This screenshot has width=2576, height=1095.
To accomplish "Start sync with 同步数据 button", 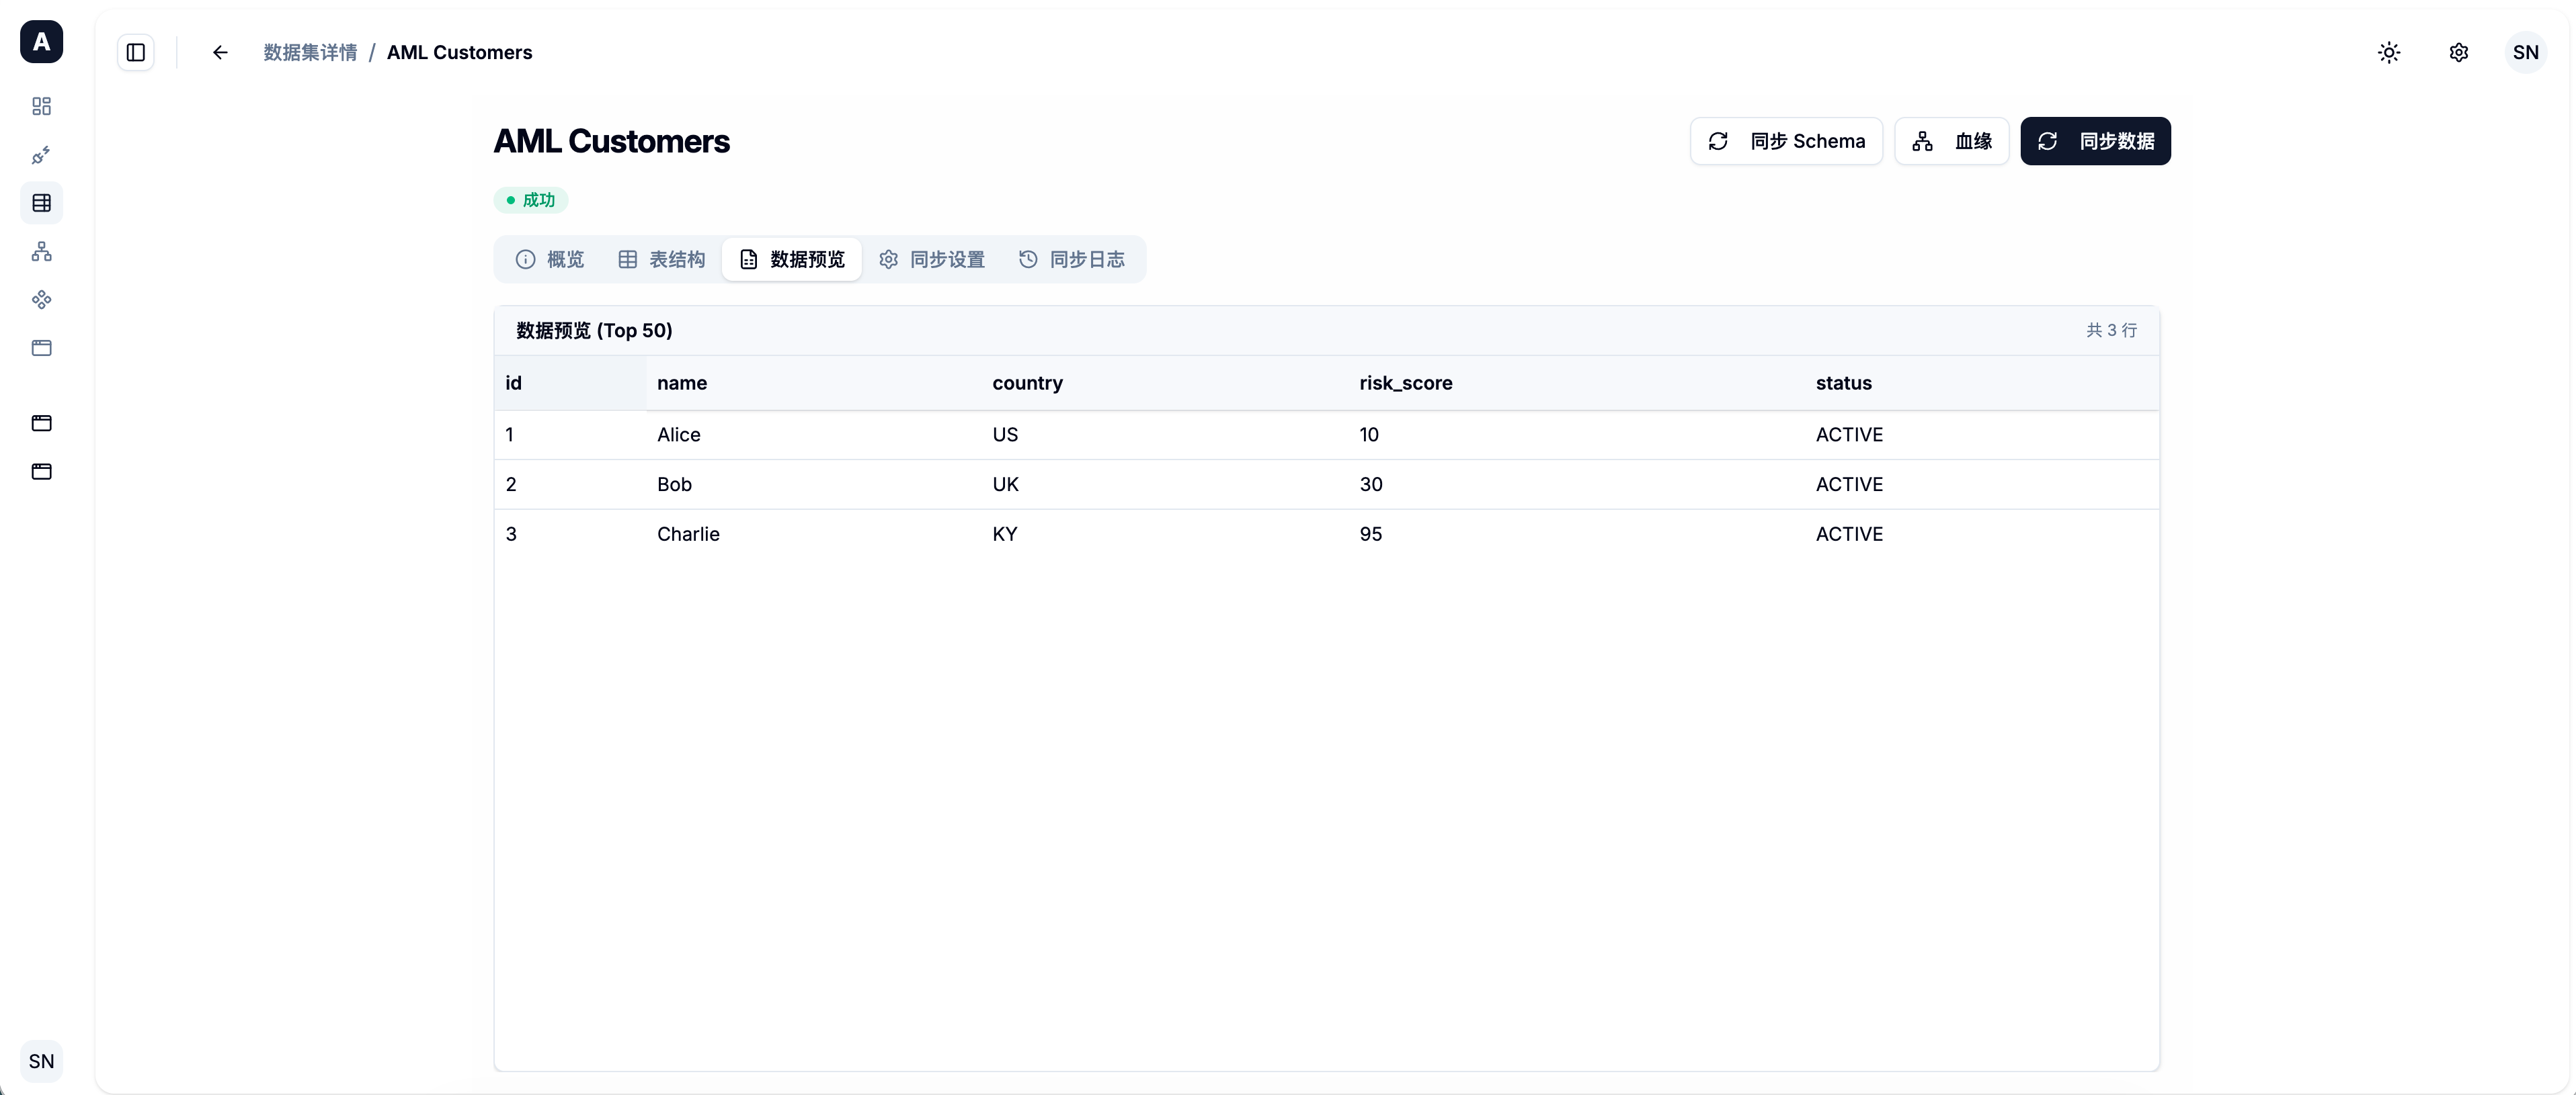I will [2096, 141].
